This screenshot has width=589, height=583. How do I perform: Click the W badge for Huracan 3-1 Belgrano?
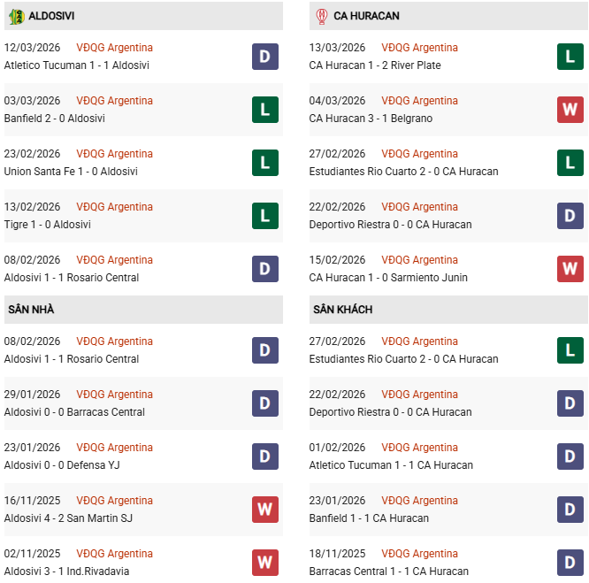click(x=570, y=110)
